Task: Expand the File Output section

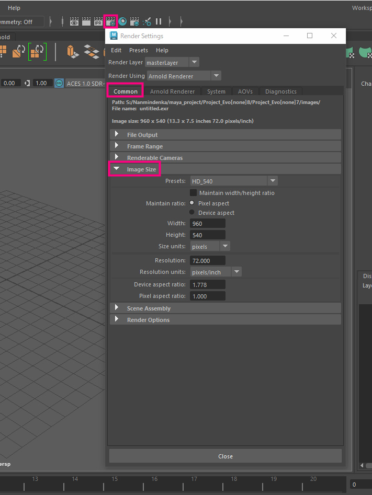Action: 226,134
